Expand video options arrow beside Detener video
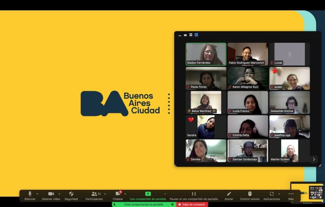 pos(59,194)
